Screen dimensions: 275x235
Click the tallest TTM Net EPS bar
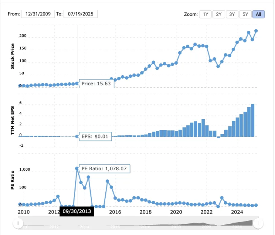click(253, 120)
